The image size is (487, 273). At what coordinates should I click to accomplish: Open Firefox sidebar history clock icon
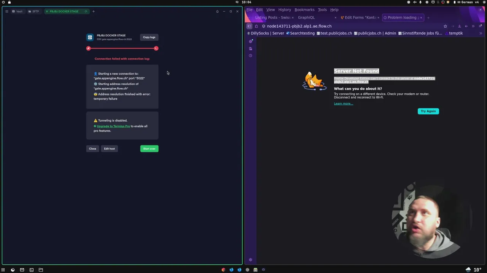click(x=250, y=55)
